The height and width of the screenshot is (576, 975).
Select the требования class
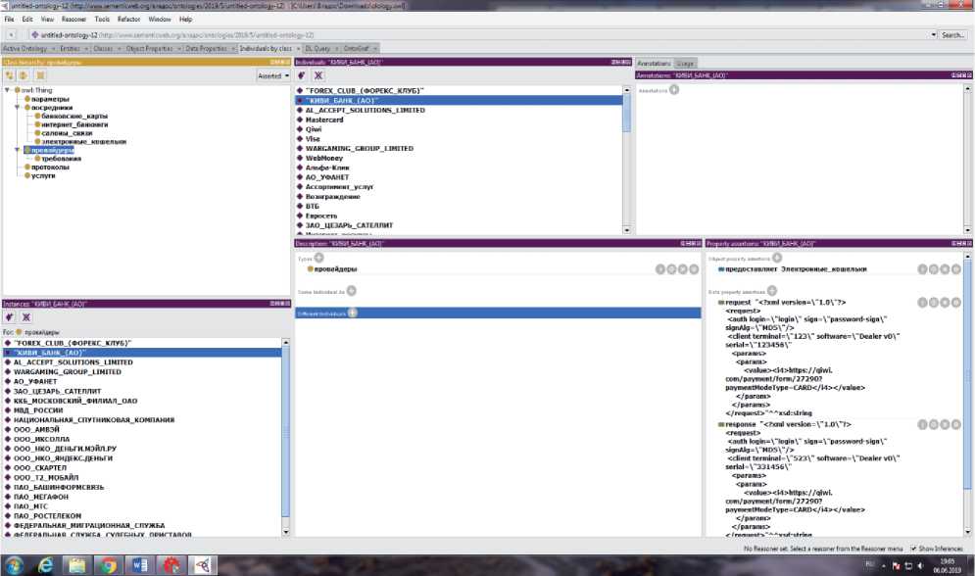[61, 159]
